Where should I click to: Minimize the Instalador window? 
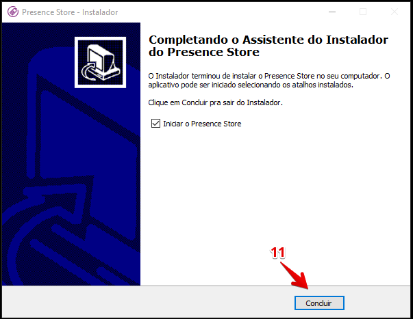point(332,12)
